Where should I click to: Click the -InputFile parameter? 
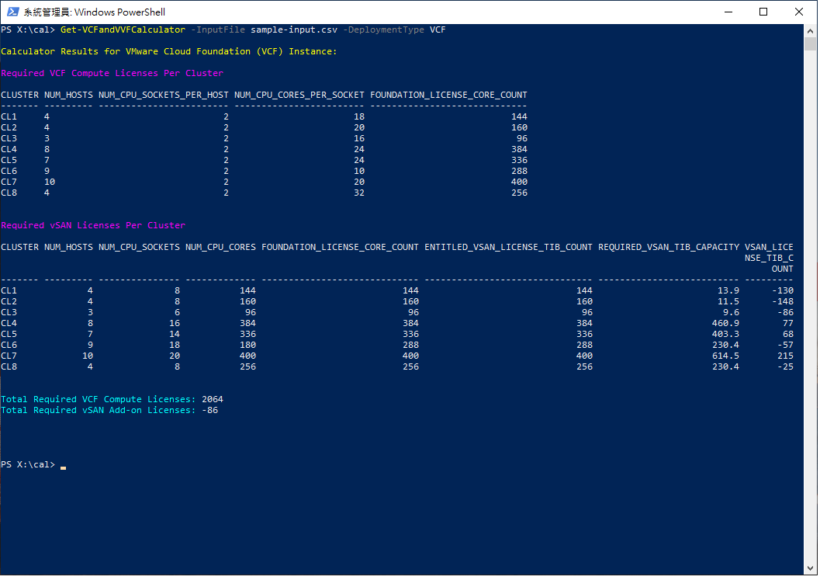pyautogui.click(x=217, y=30)
